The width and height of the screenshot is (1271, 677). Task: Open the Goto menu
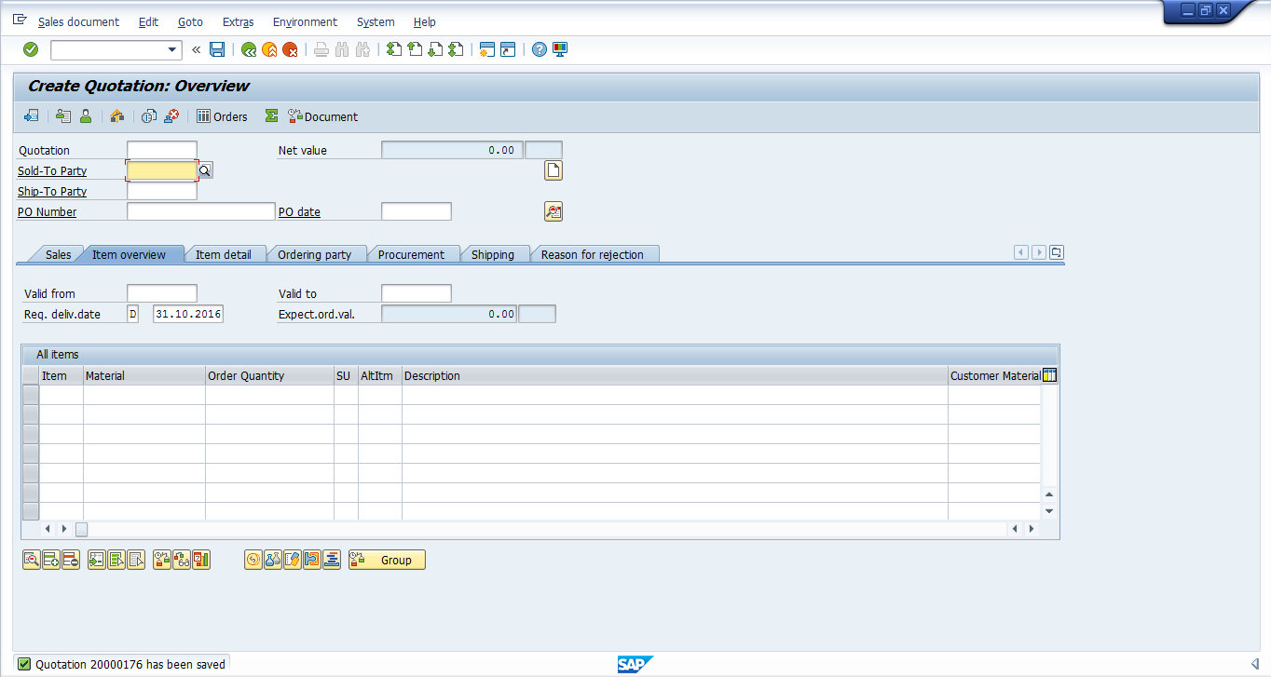(190, 21)
